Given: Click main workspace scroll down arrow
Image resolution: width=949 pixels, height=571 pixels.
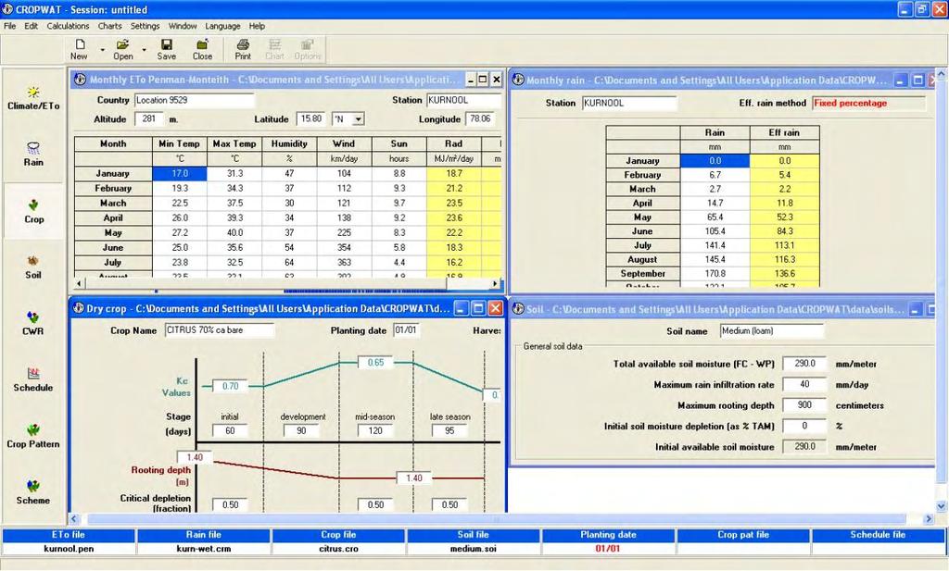Looking at the screenshot, I should pyautogui.click(x=942, y=506).
